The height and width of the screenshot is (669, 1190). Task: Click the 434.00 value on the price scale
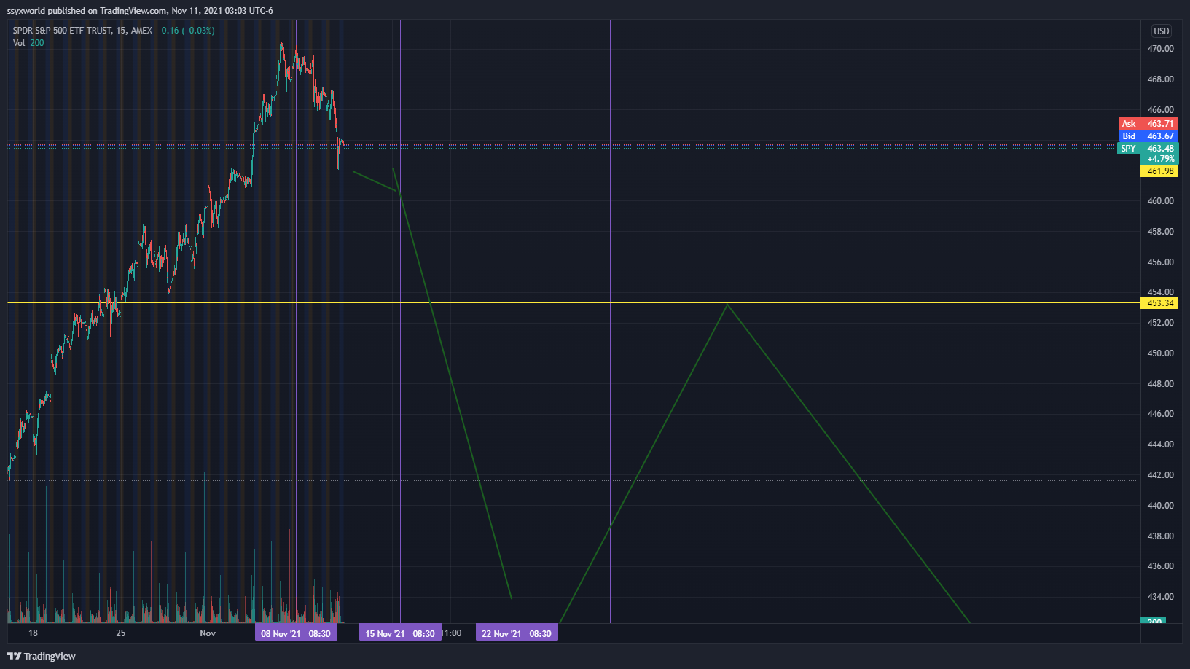pos(1160,597)
